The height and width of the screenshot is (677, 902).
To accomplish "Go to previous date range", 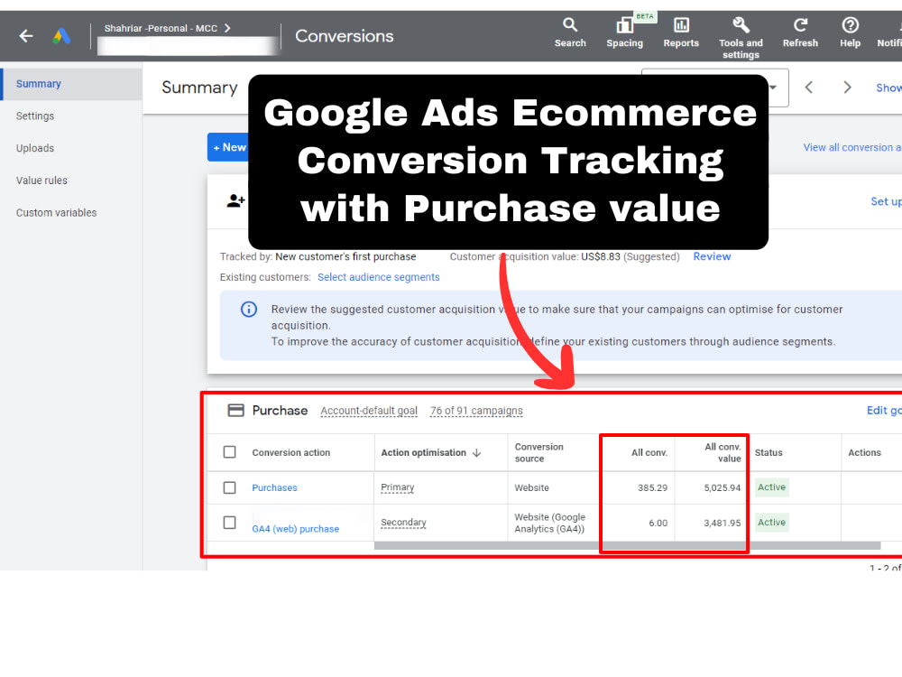I will click(809, 88).
